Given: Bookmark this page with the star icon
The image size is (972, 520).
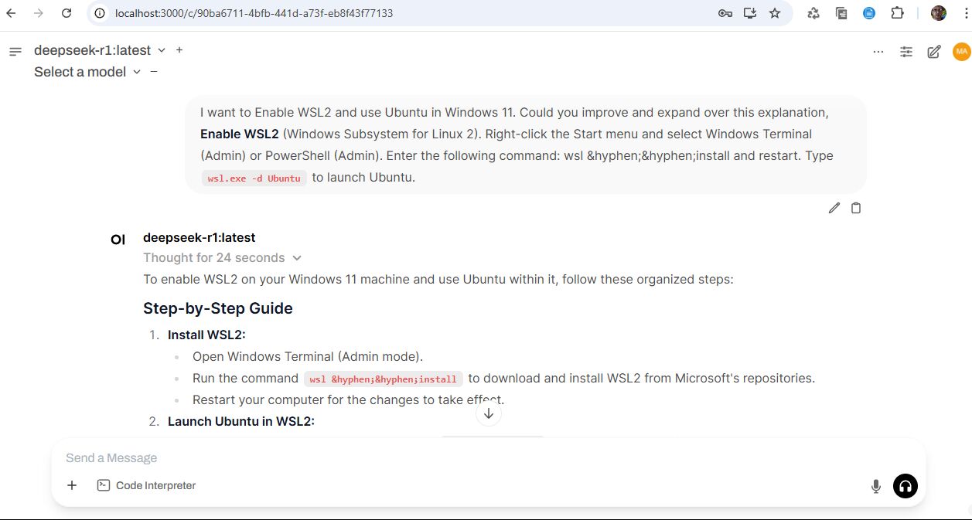Looking at the screenshot, I should click(x=775, y=13).
